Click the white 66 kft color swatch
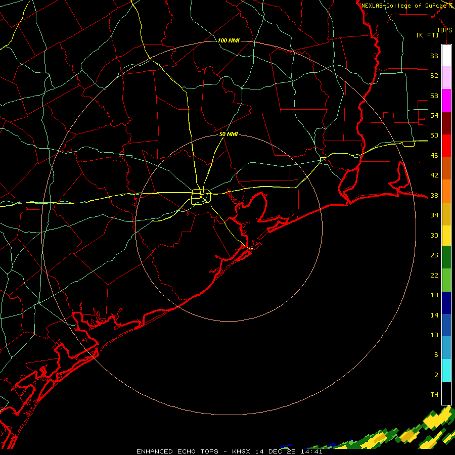This screenshot has width=455, height=455. pyautogui.click(x=446, y=56)
